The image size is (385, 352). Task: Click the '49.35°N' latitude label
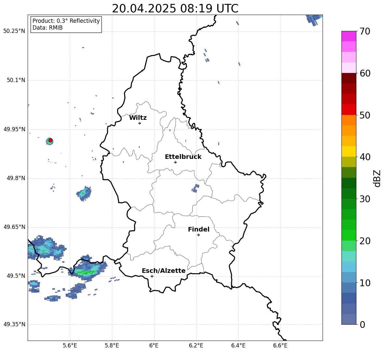14,324
